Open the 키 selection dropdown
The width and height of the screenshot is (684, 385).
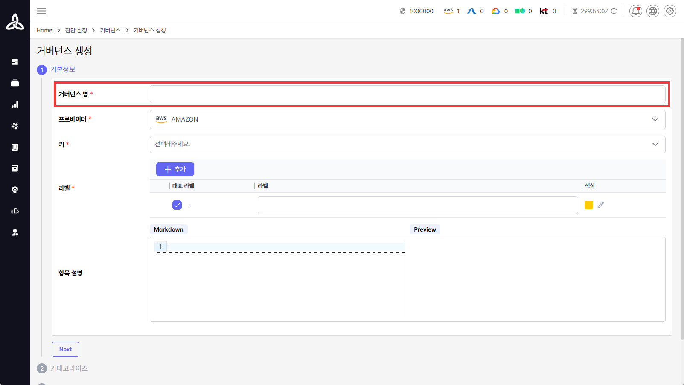[407, 145]
